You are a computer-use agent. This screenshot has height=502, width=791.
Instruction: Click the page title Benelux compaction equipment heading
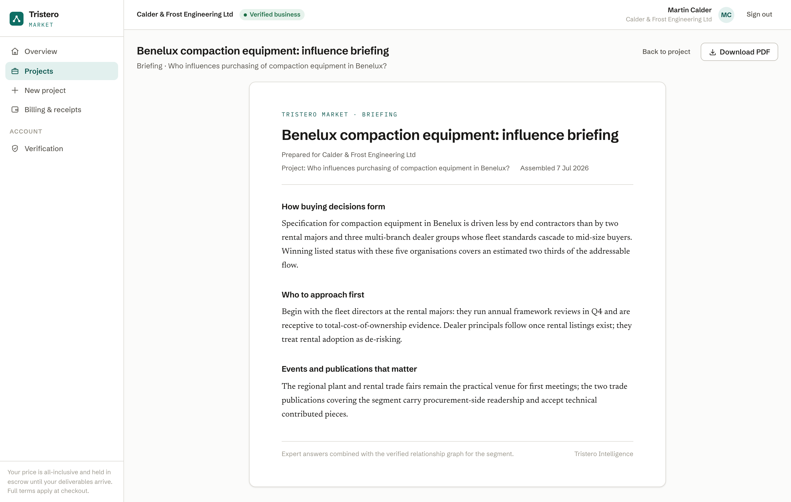coord(263,51)
